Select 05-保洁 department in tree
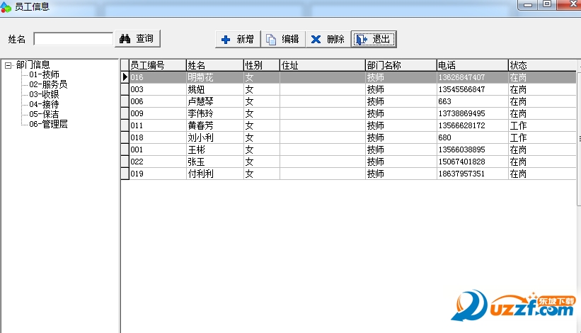581x333 pixels. [44, 114]
